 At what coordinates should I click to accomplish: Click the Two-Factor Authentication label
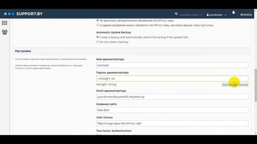coord(114,131)
